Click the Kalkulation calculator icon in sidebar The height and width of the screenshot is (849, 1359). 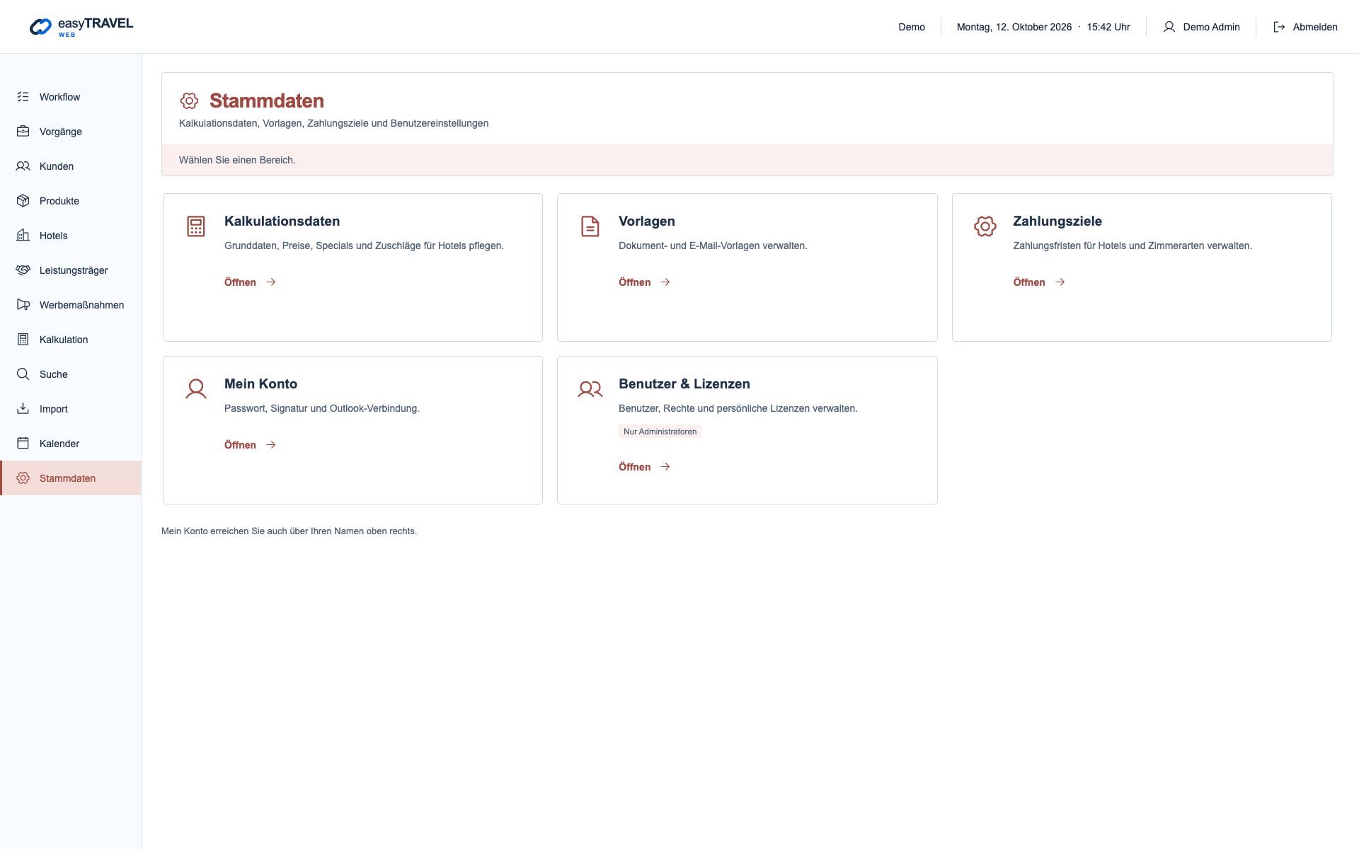[23, 340]
